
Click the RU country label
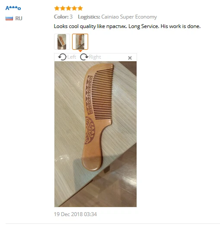(19, 19)
